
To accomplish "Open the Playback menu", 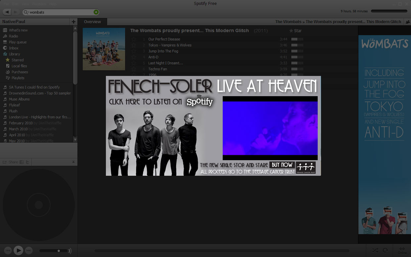I will pyautogui.click(x=39, y=4).
